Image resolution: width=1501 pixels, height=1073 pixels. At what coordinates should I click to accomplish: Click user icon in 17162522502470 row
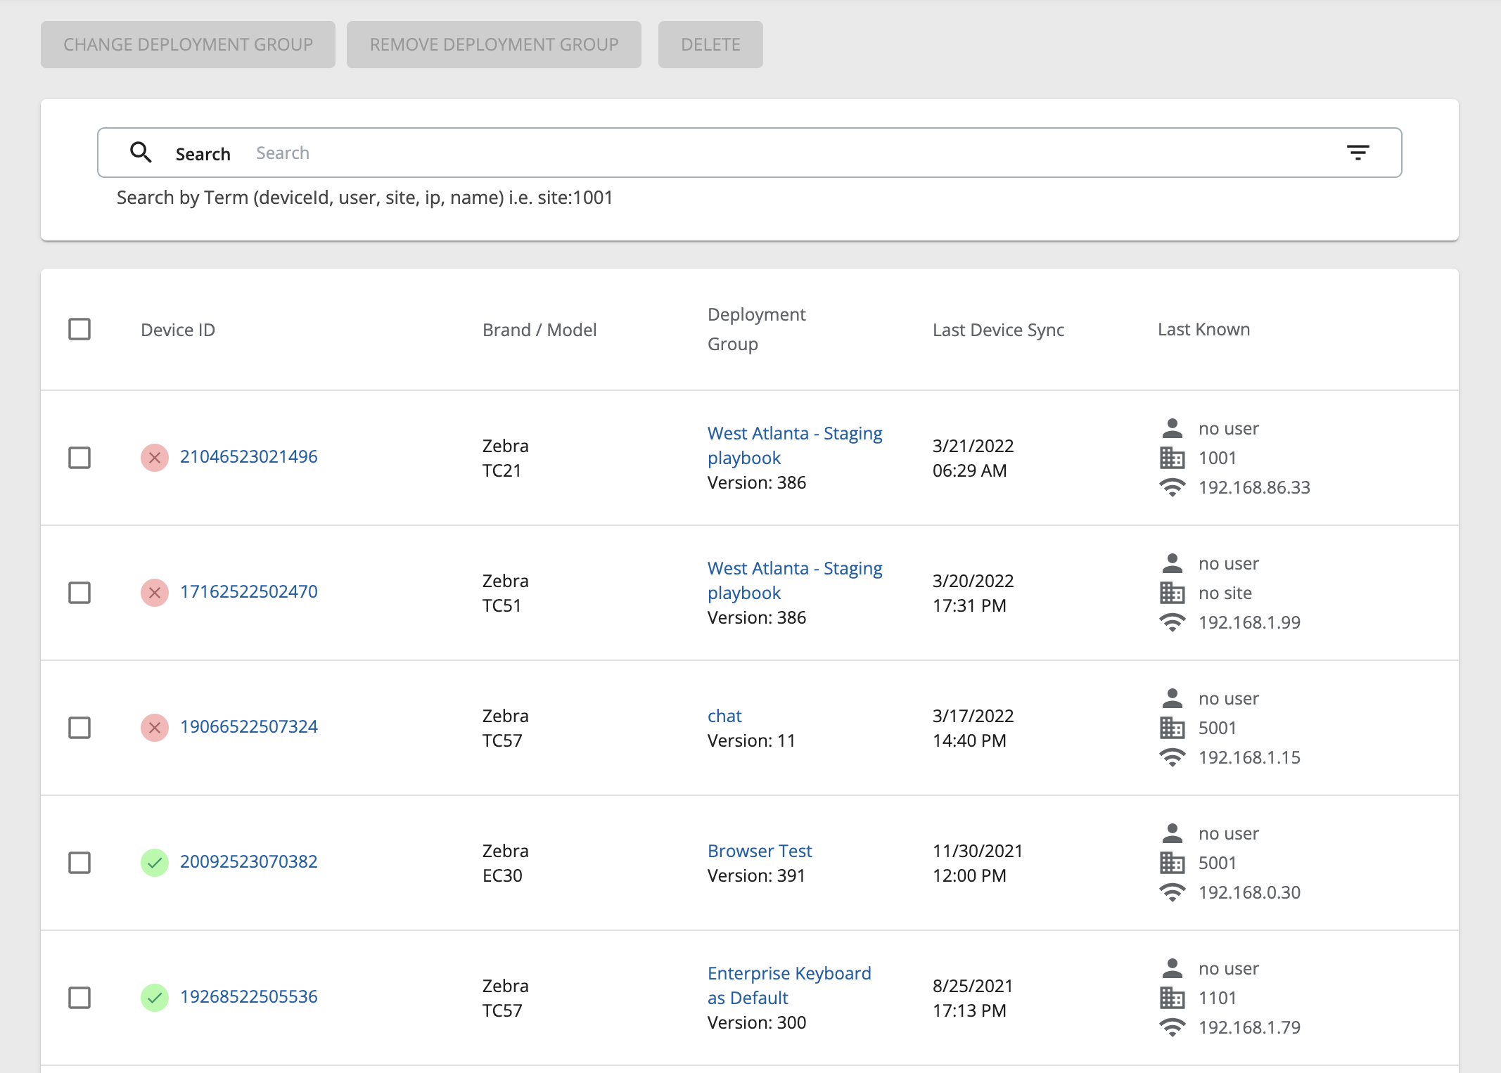[x=1172, y=563]
